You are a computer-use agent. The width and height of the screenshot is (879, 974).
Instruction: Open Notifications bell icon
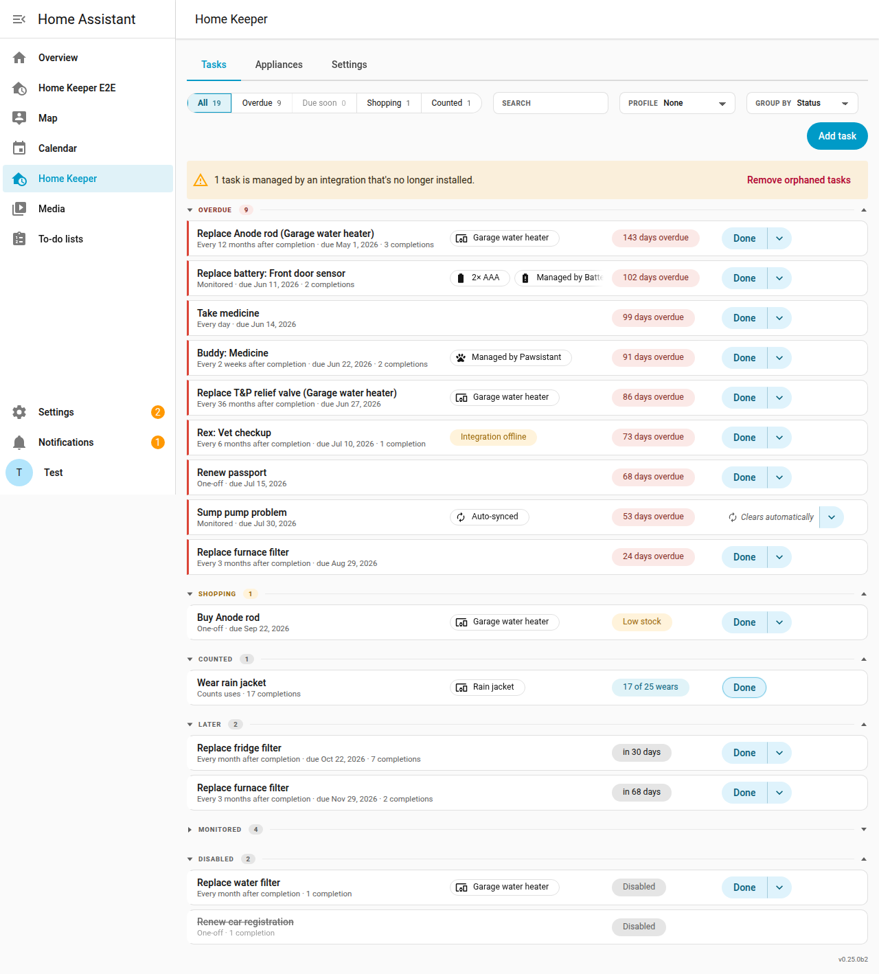point(19,442)
